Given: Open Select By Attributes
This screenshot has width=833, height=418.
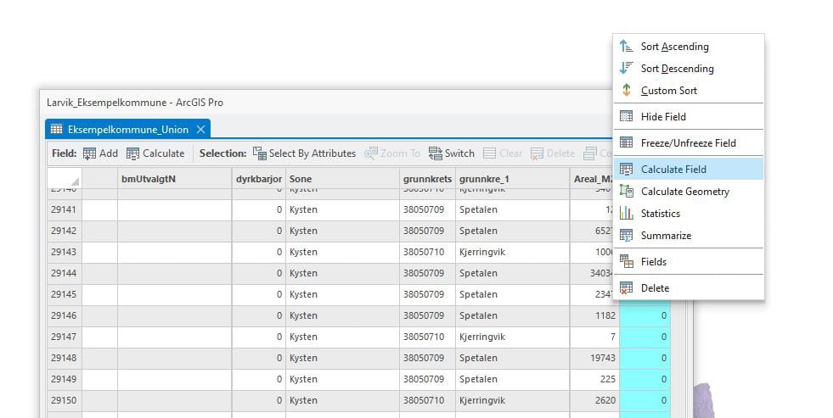Looking at the screenshot, I should [304, 153].
